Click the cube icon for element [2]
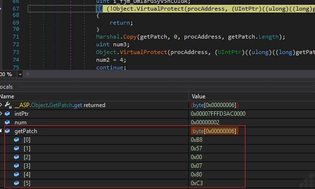Viewport: 315px width, 189px height. coord(16,157)
